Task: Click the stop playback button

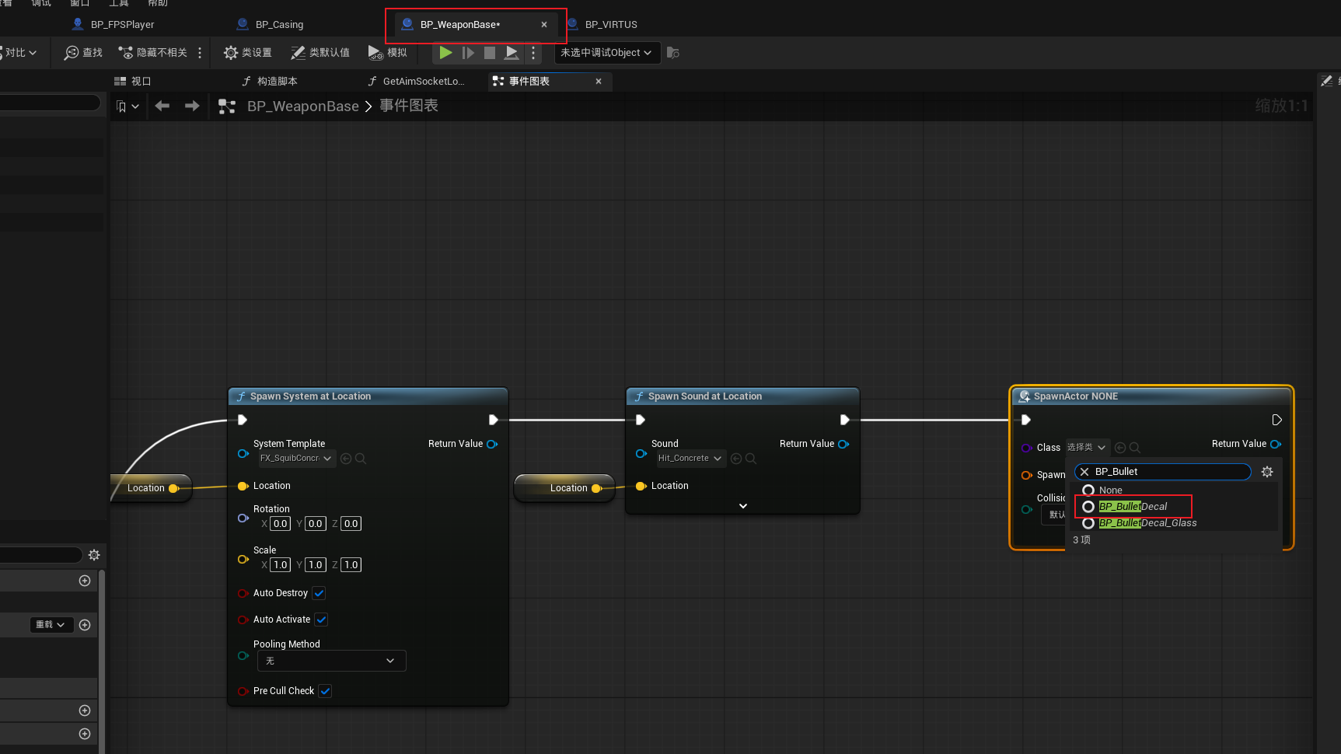Action: (490, 53)
